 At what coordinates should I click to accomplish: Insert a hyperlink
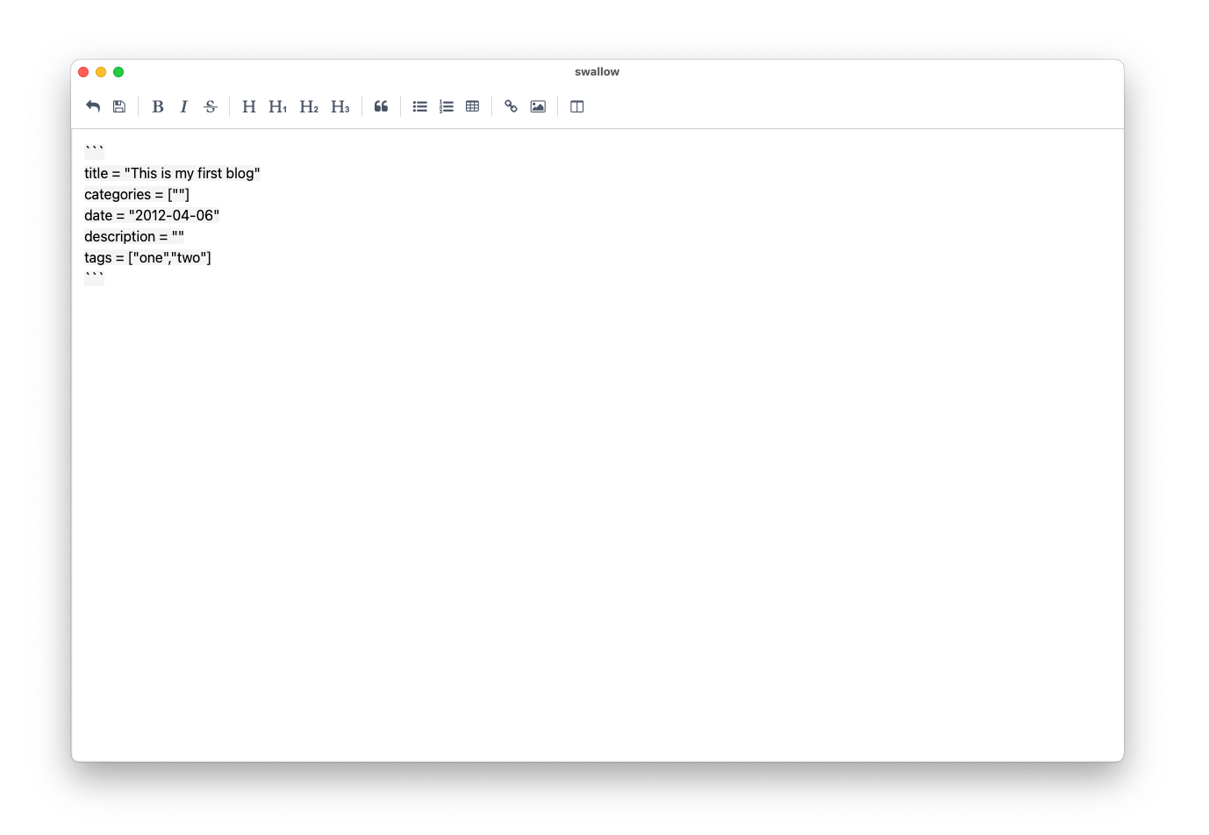[511, 106]
